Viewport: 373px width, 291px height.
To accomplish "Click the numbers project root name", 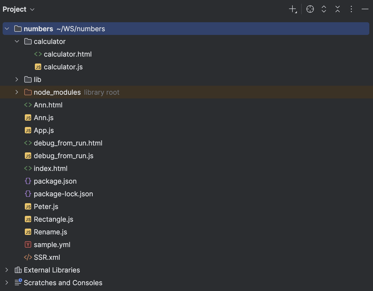I will coord(38,29).
